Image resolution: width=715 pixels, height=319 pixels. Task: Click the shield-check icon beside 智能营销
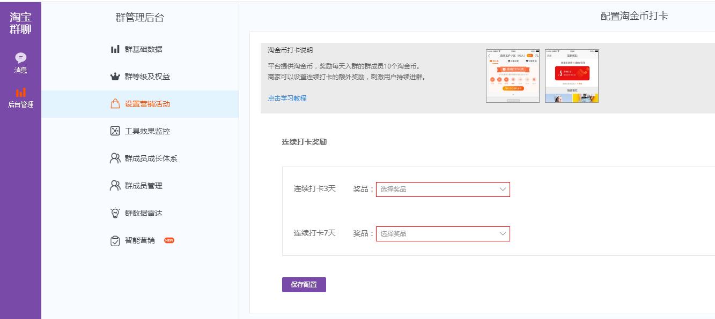[114, 239]
